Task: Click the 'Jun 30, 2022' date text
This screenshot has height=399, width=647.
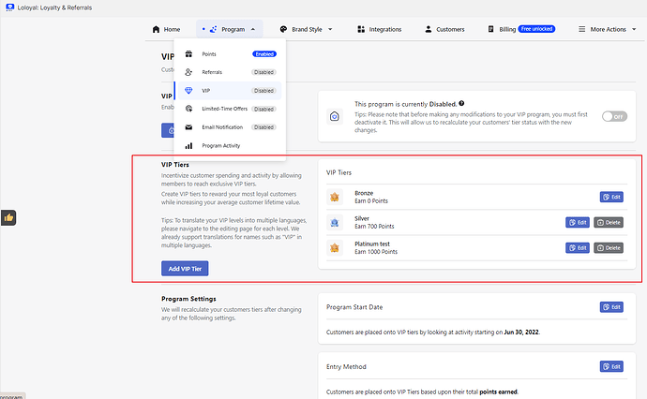Action: point(521,332)
